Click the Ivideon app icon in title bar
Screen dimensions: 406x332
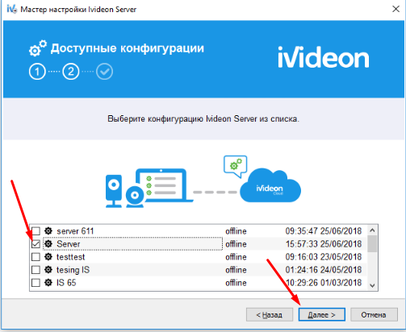click(12, 9)
